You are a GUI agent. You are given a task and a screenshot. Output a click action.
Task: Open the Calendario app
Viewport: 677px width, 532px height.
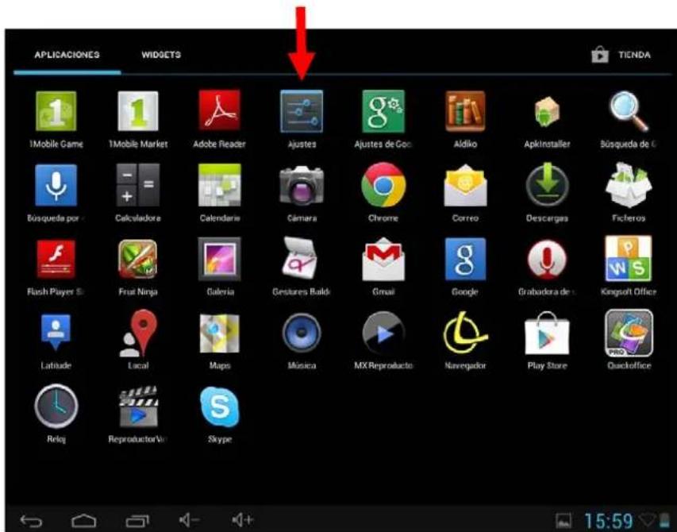point(219,185)
